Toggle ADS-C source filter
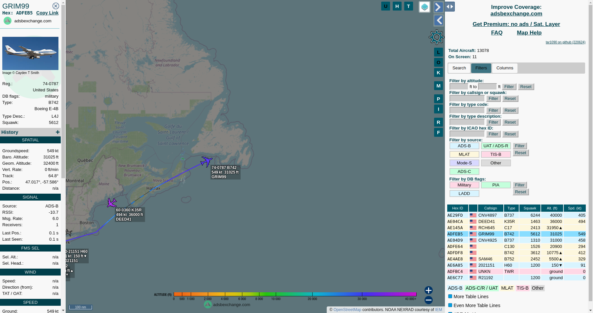 pos(464,172)
